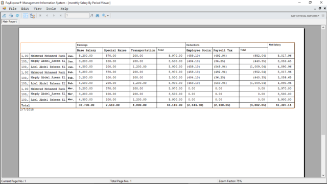This screenshot has width=327, height=184.
Task: Click total transportation 4,800.00
Action: [x=139, y=105]
